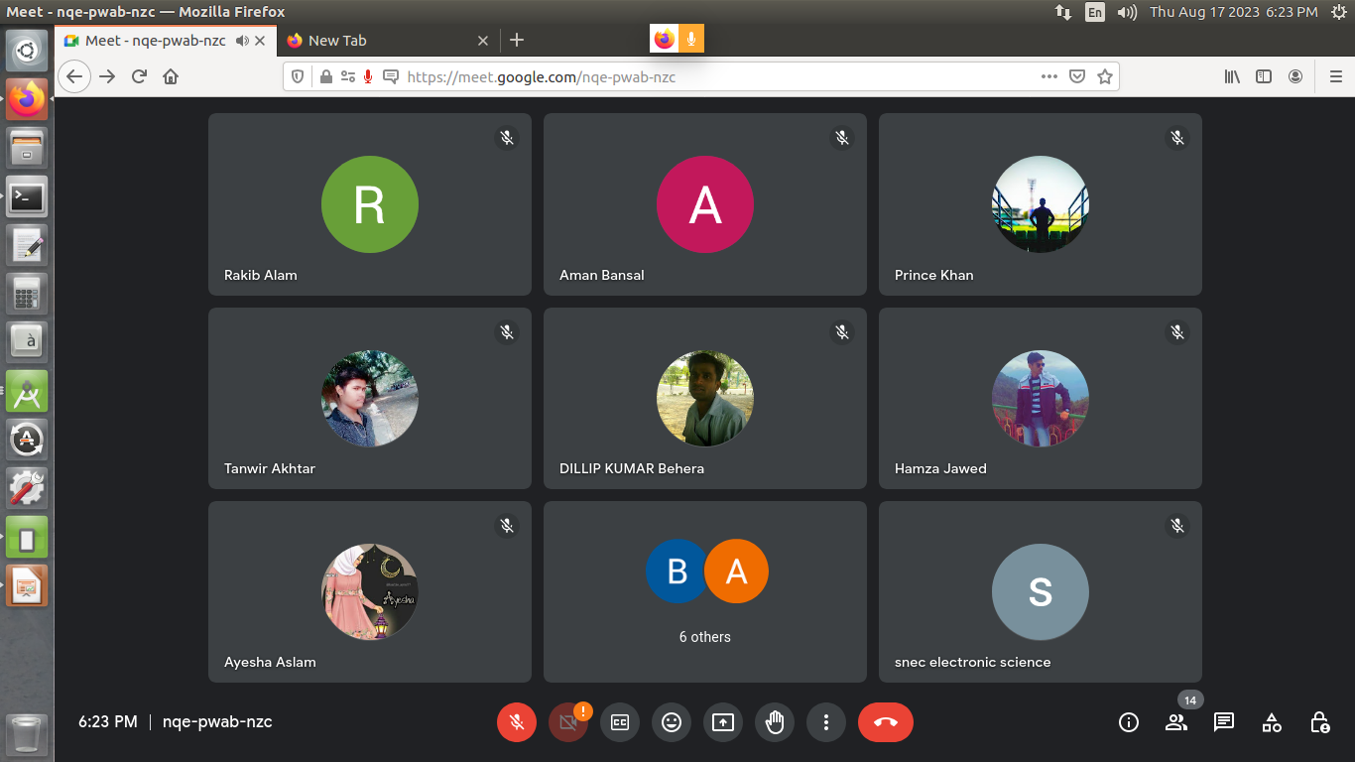1355x762 pixels.
Task: Open Software Updater in dock
Action: (27, 439)
